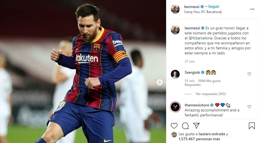Screen dimensions: 259x143
Task: Share the post via paper plane icon
Action: click(x=196, y=126)
